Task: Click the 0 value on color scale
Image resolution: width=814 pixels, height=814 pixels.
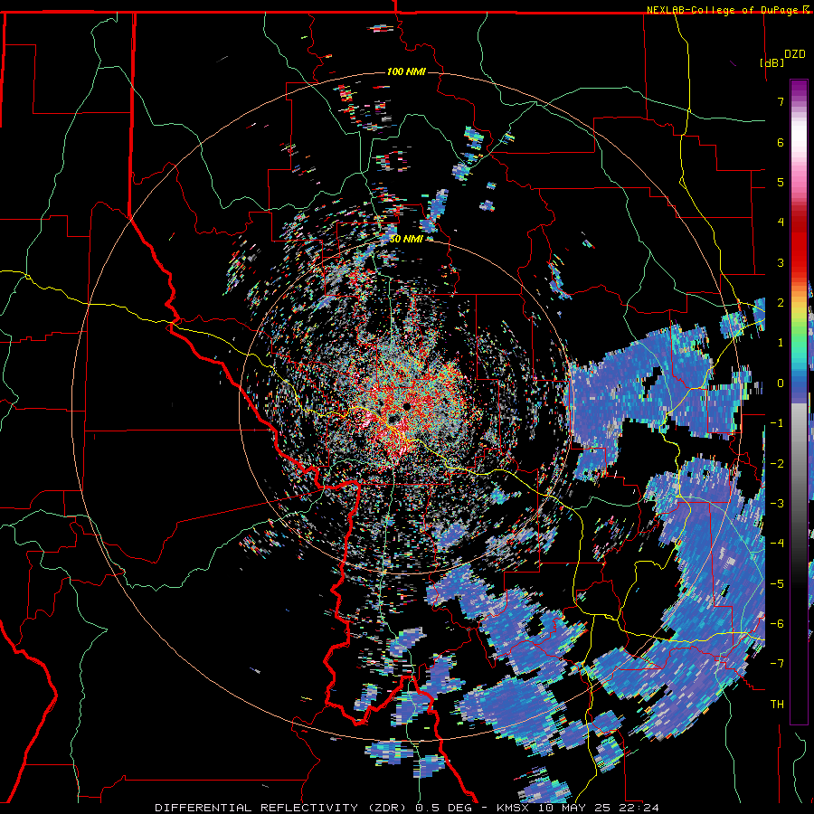Action: point(781,383)
